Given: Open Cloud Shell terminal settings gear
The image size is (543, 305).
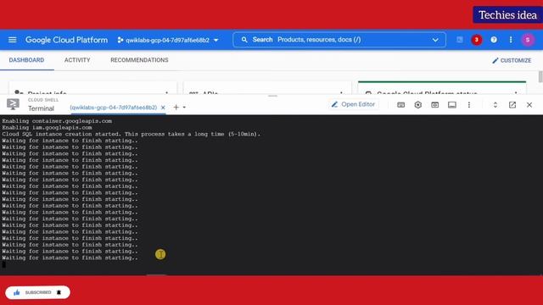Looking at the screenshot, I should (418, 105).
